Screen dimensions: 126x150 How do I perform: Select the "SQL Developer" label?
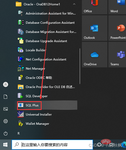click(x=36, y=96)
